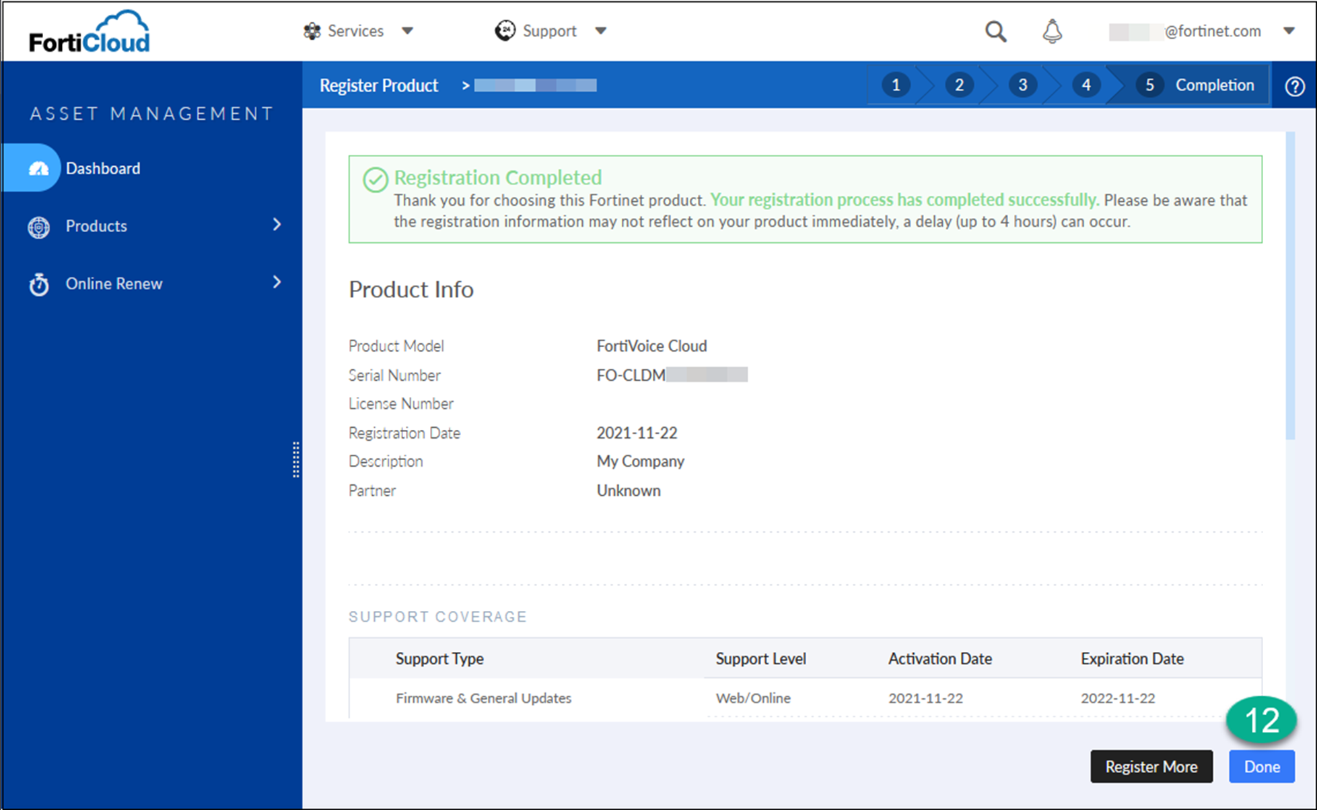Click the Support headset icon
This screenshot has height=810, width=1317.
tap(504, 31)
